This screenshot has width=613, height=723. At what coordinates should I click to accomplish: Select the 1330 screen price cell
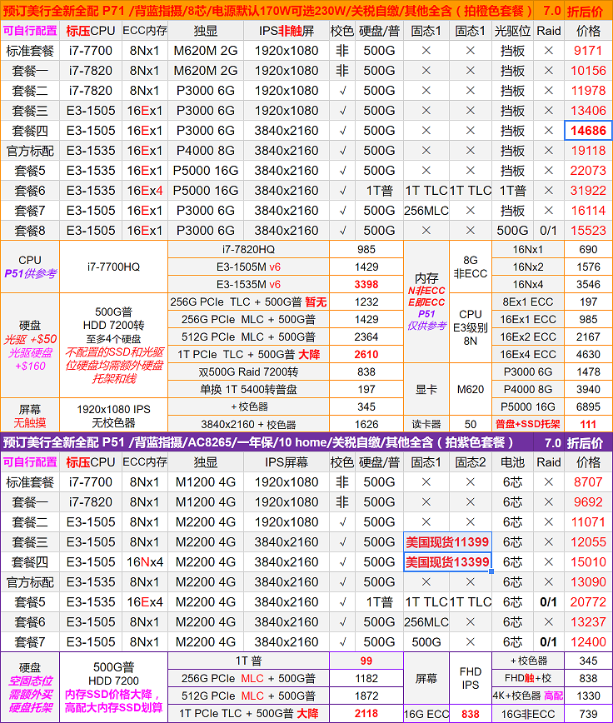click(x=588, y=696)
